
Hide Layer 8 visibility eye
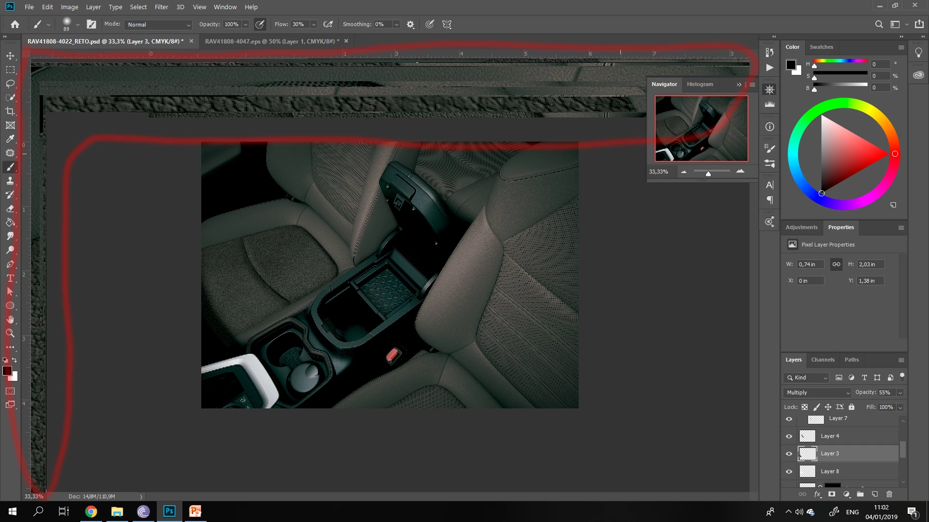[x=789, y=471]
